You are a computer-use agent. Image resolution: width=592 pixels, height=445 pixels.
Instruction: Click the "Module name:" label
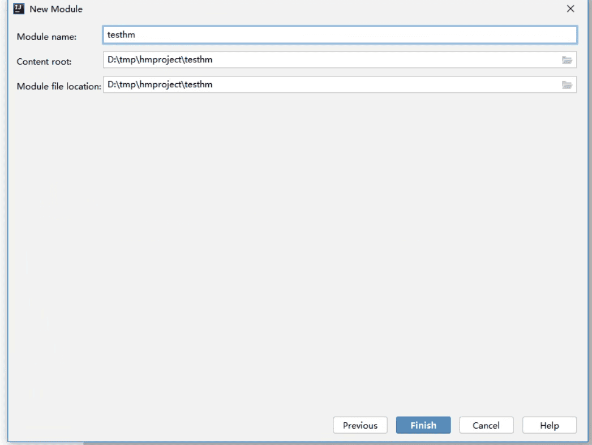coord(46,37)
